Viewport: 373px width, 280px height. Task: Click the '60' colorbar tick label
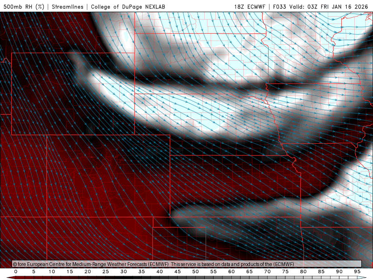231,272
